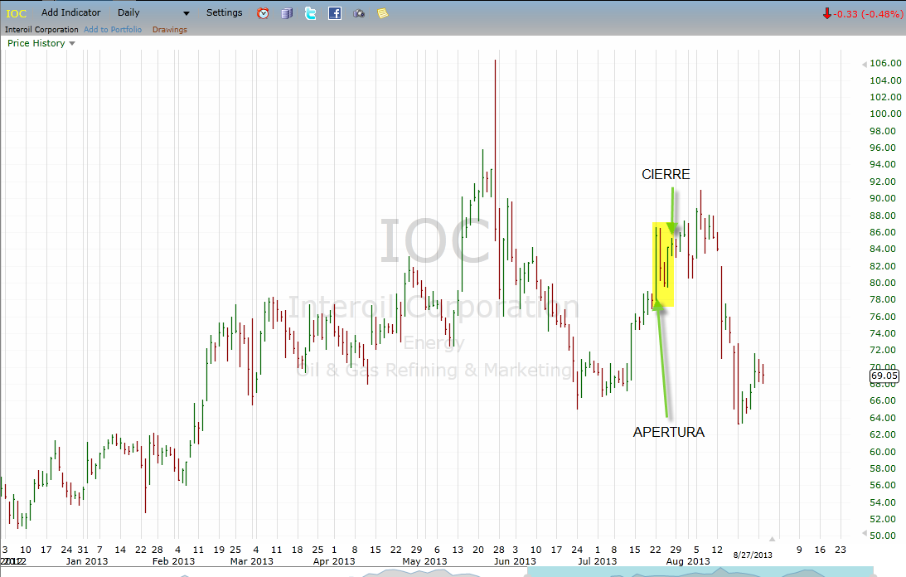Share chart via Twitter icon

coord(310,13)
